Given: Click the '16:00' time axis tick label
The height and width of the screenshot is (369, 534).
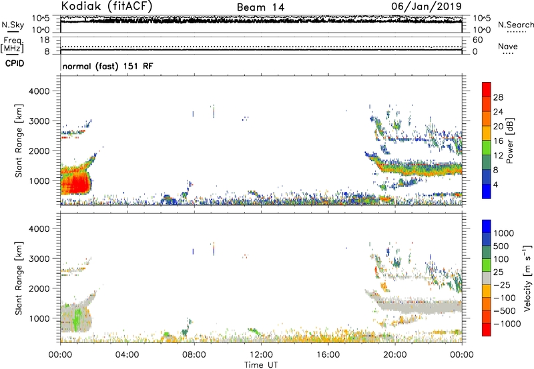Looking at the screenshot, I should (x=328, y=355).
